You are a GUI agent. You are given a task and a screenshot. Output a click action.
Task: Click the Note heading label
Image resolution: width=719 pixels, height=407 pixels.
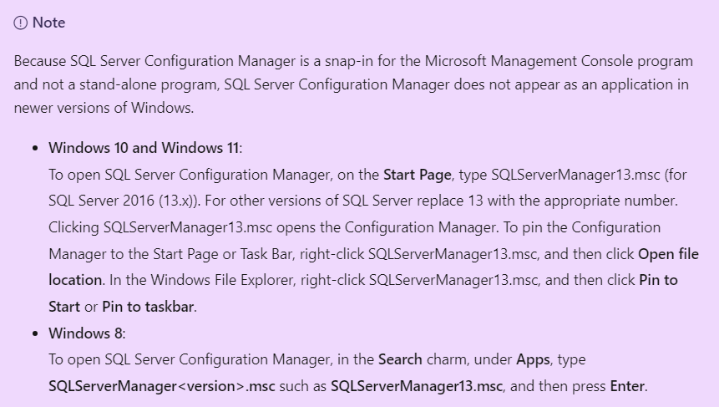pos(48,23)
